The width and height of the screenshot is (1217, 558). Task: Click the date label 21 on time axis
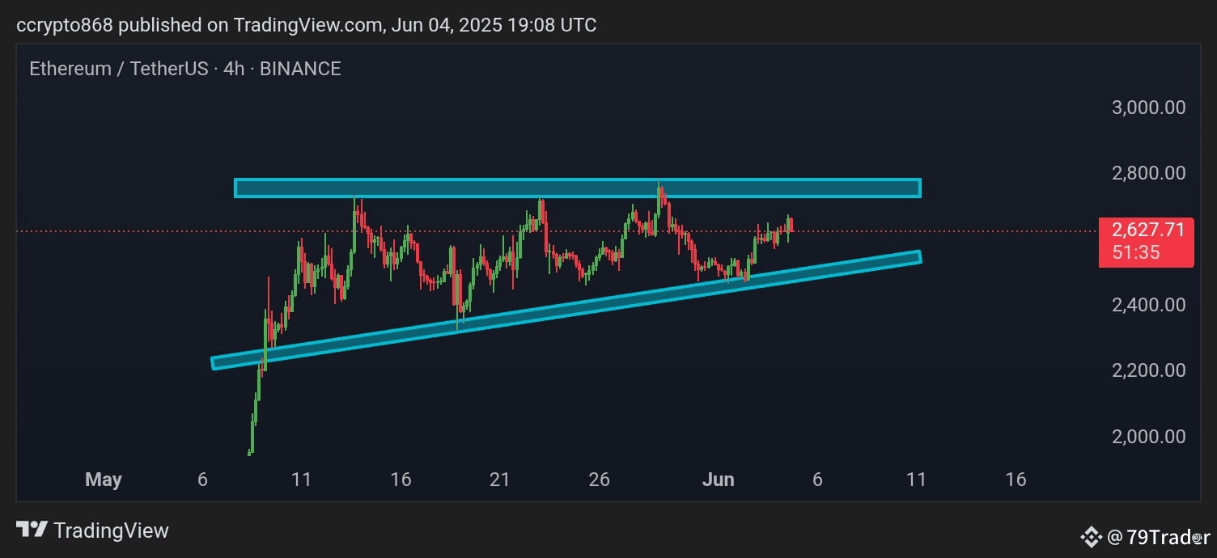(x=500, y=480)
